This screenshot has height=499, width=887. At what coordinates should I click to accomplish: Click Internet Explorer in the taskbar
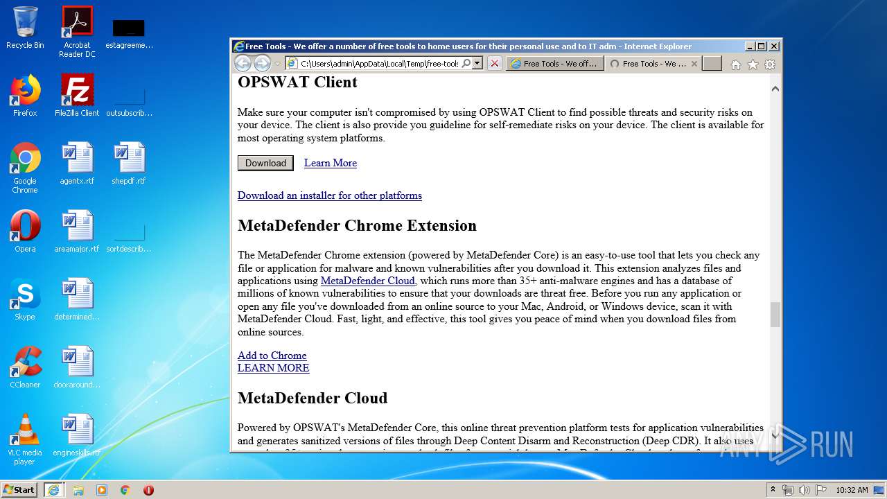point(54,490)
